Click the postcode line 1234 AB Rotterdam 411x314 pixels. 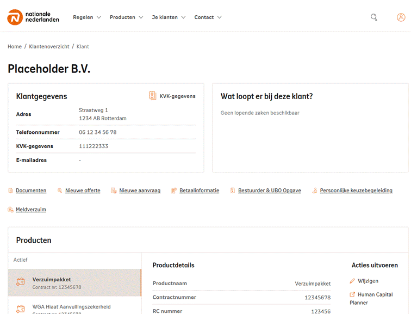pyautogui.click(x=103, y=118)
